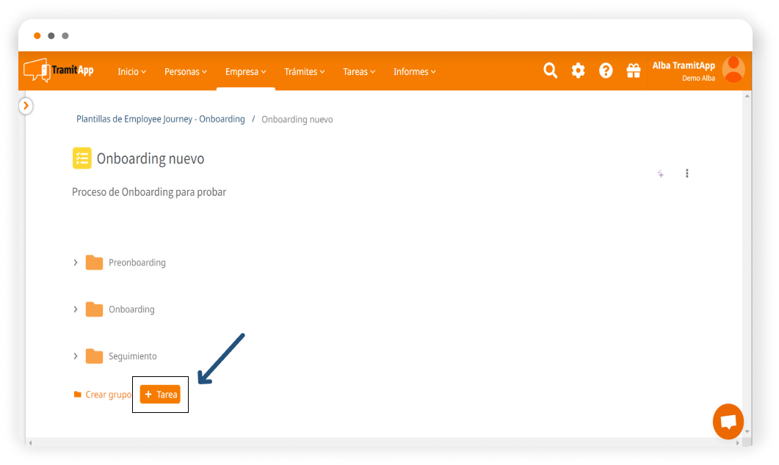The image size is (779, 465).
Task: Click the sparkle AI icon
Action: coord(660,174)
